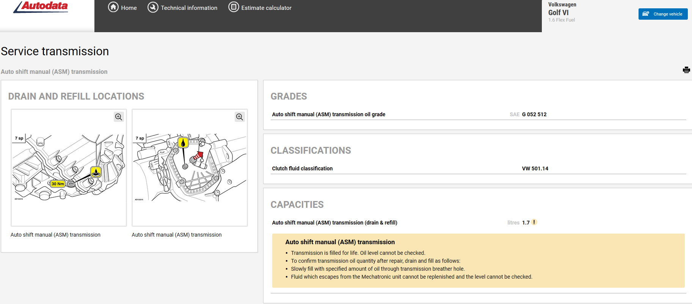The image size is (692, 304).
Task: Select the oil grade value G 052 512
Action: [534, 114]
